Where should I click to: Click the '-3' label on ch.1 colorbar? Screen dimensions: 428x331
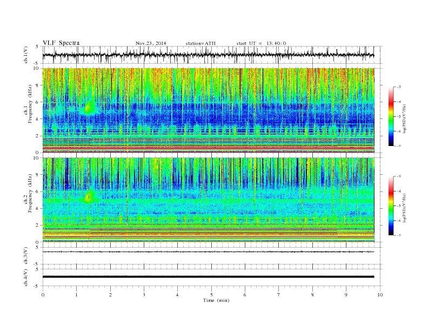click(x=399, y=87)
